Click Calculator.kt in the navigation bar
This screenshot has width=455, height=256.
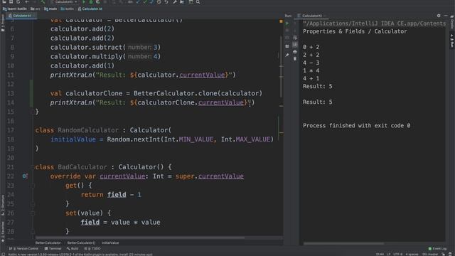[90, 9]
